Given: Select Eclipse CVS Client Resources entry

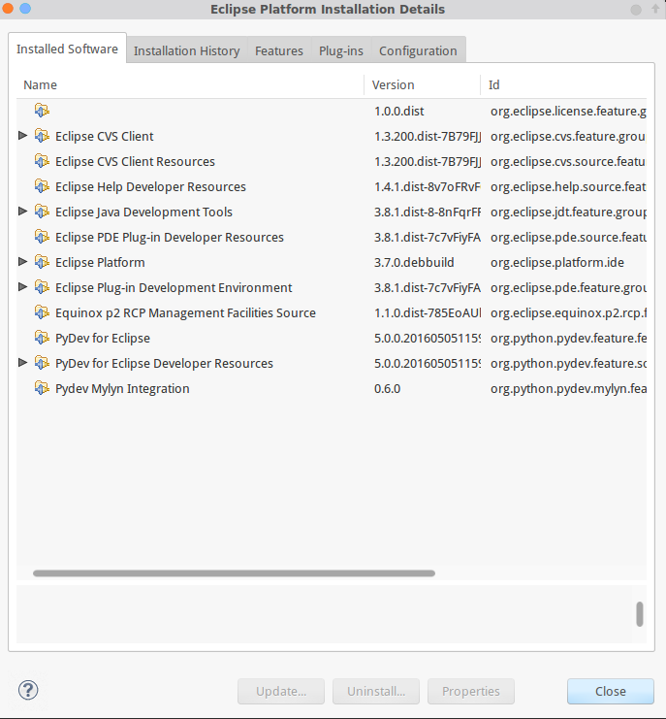Looking at the screenshot, I should coord(332,161).
